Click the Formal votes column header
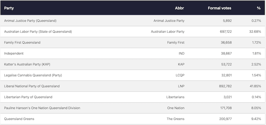 point(219,8)
